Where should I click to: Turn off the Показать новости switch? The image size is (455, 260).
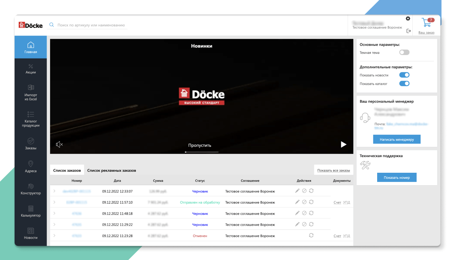pos(405,75)
